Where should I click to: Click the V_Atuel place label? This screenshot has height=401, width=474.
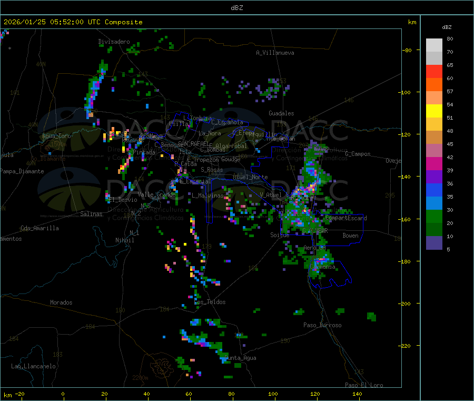click(x=271, y=195)
